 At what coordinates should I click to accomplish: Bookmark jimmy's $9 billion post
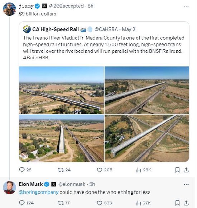click(177, 170)
